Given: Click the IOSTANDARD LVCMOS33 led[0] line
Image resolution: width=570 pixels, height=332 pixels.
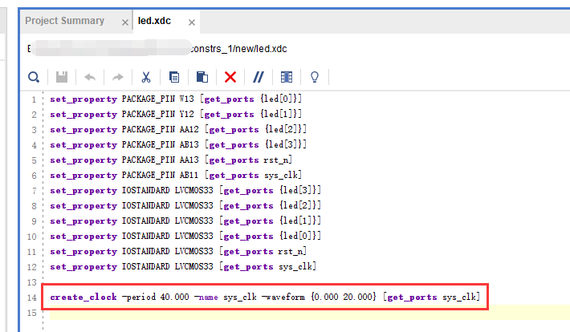Looking at the screenshot, I should point(185,236).
